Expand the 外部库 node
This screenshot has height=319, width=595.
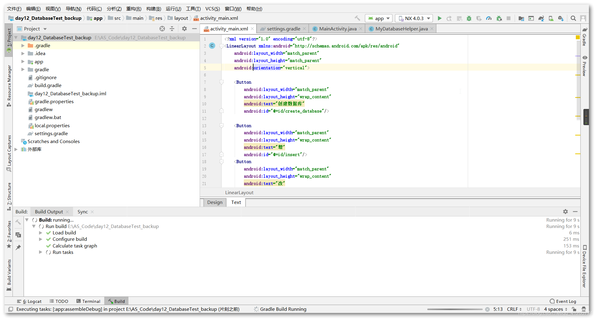(16, 149)
